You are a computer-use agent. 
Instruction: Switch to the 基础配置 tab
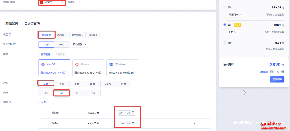(x=12, y=23)
